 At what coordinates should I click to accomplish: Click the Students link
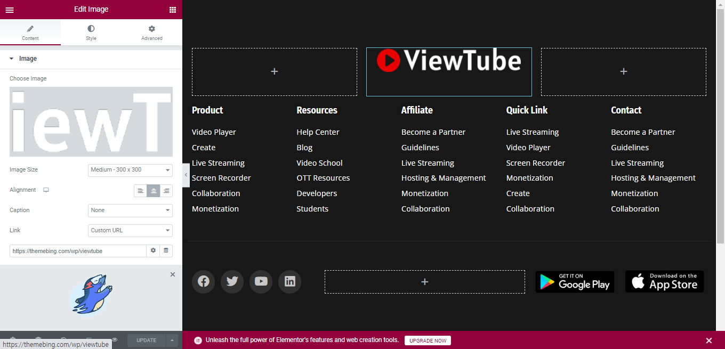pos(312,209)
